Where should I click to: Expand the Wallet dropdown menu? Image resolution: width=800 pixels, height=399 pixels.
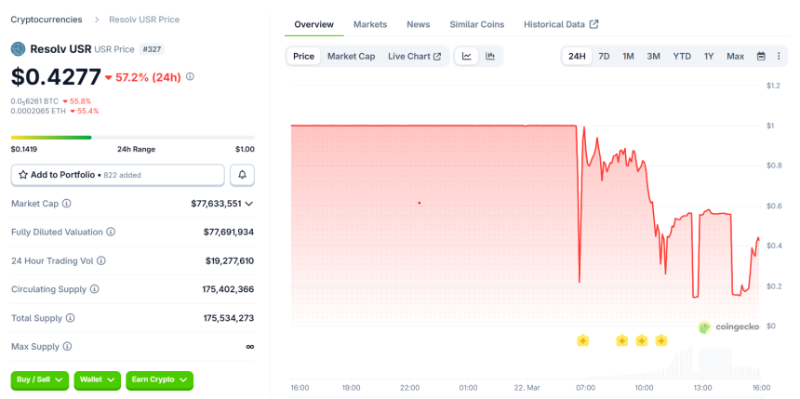click(98, 379)
